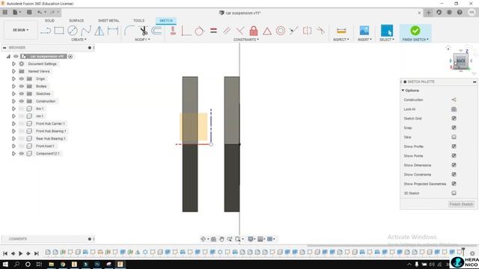Apply the Curvature constraint
The width and height of the screenshot is (479, 269).
(x=321, y=31)
